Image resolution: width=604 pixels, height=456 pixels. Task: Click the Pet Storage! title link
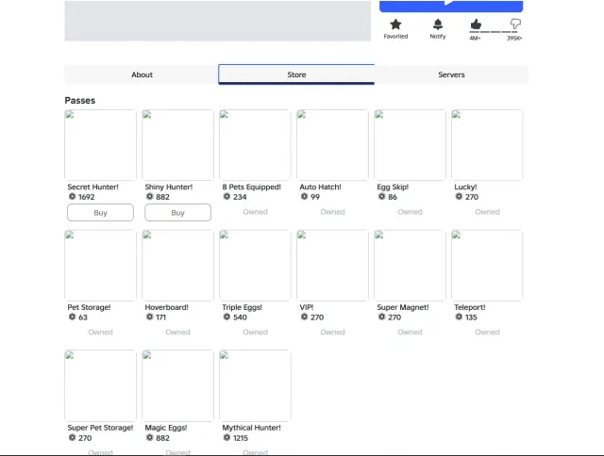pos(89,307)
